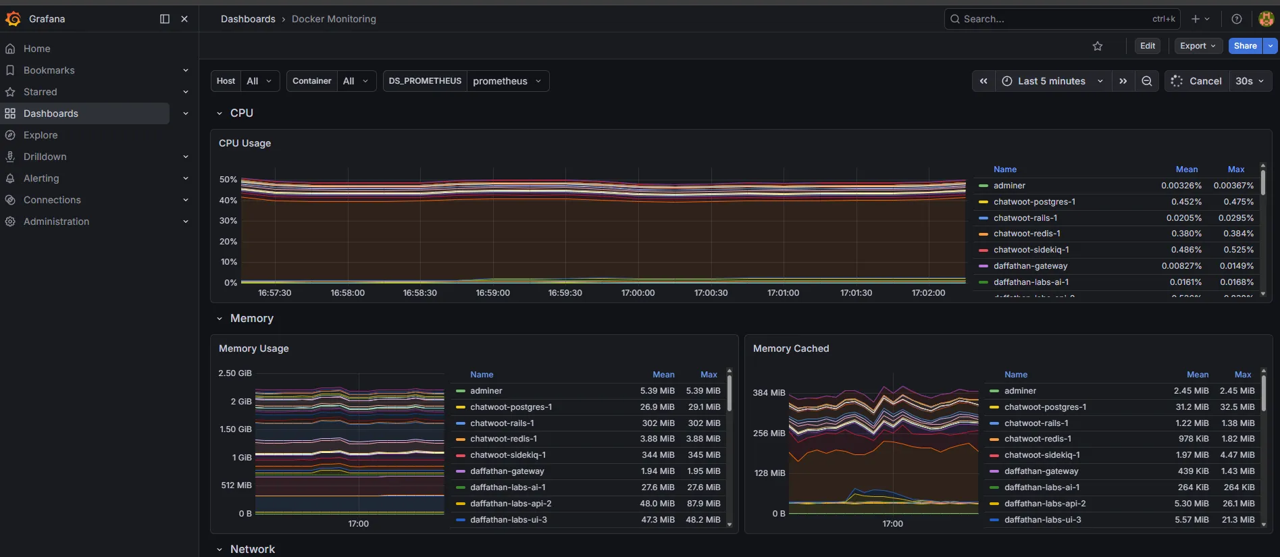Open Explore in the sidebar
This screenshot has width=1280, height=557.
pyautogui.click(x=41, y=135)
